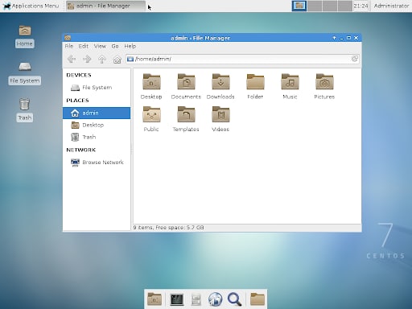Viewport: 412px width, 309px height.
Task: Reload the folder via location bar icon
Action: (355, 59)
